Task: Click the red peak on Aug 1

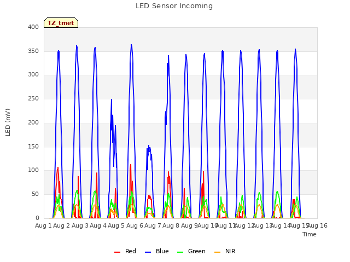Action: 58,168
